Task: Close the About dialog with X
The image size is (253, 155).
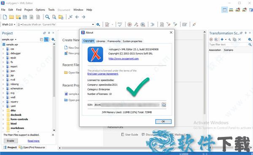Action: pos(171,32)
